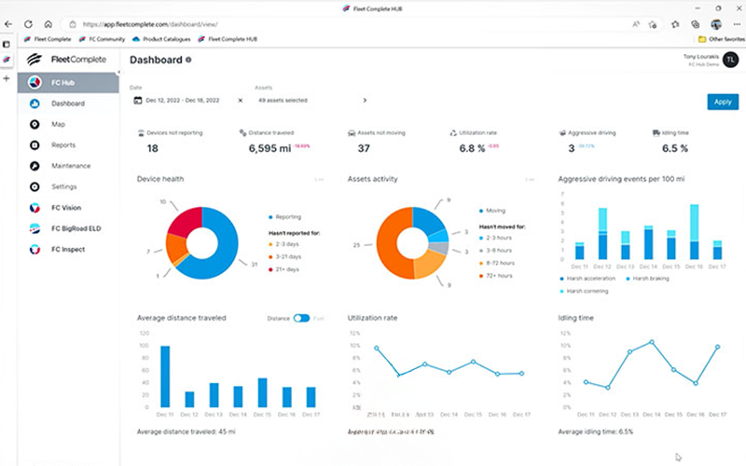This screenshot has width=746, height=466.
Task: Open the date range picker
Action: 182,100
